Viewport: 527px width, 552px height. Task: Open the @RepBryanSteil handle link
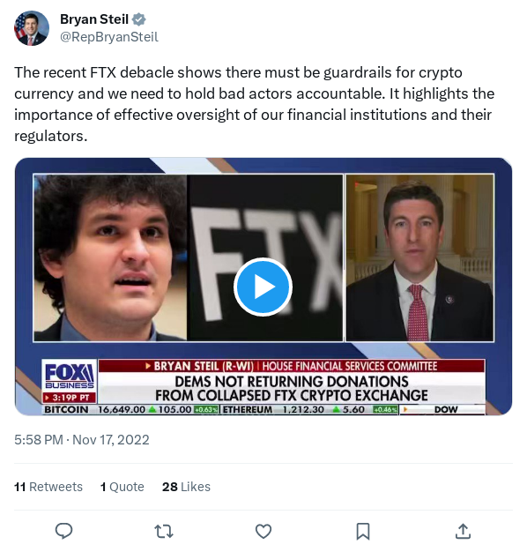tap(109, 37)
